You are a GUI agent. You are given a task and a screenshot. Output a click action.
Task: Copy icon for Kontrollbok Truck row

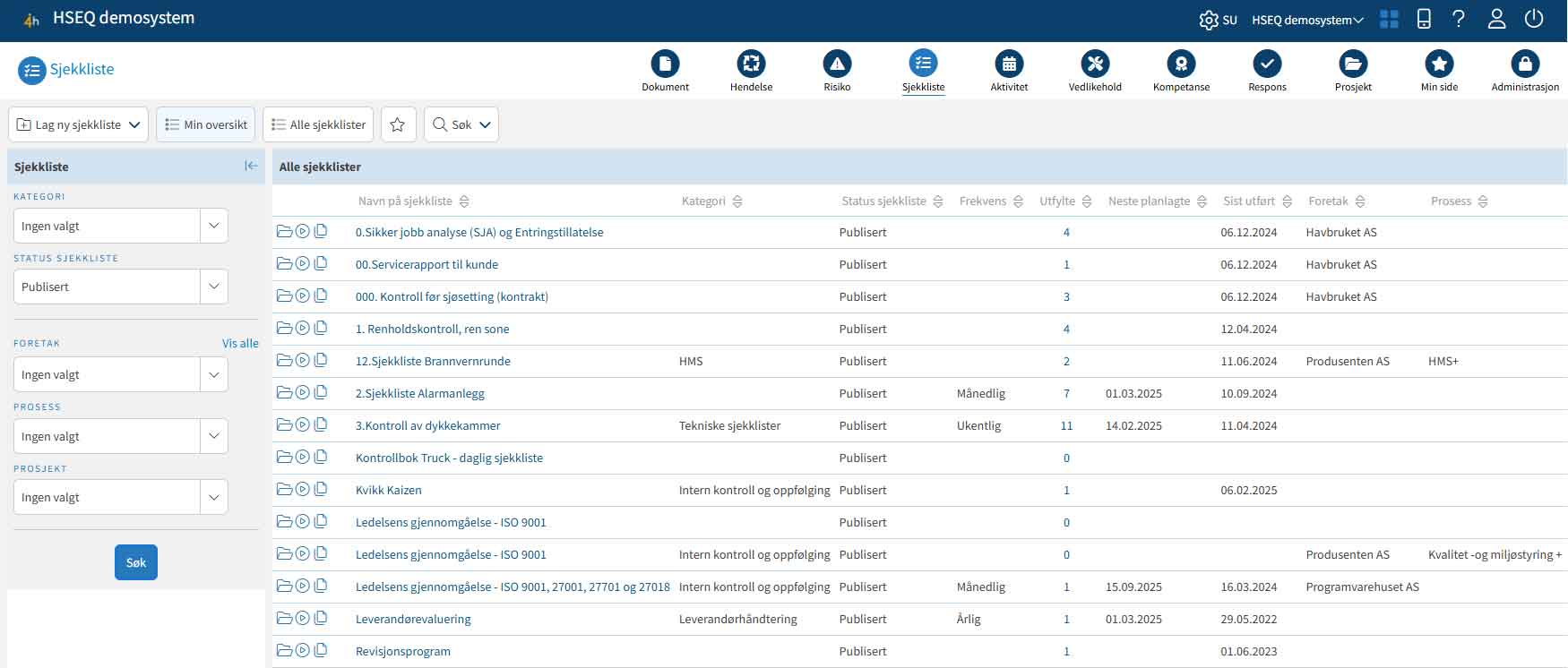pyautogui.click(x=321, y=458)
